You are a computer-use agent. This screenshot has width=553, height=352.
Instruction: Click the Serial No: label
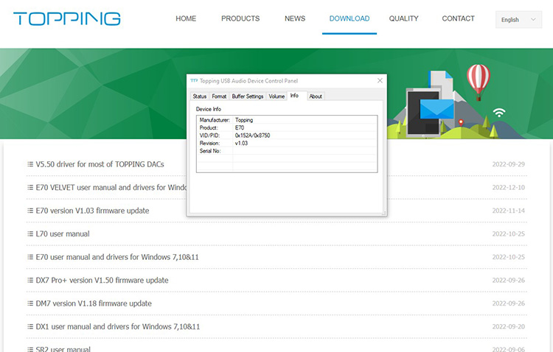(210, 151)
